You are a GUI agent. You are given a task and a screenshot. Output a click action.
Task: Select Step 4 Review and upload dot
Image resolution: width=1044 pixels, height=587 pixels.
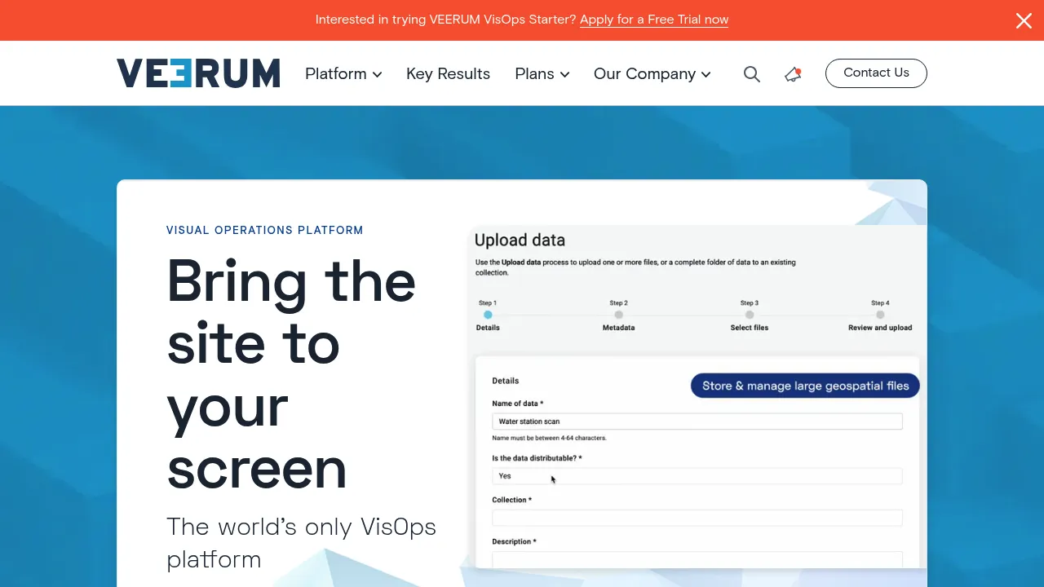(x=880, y=315)
